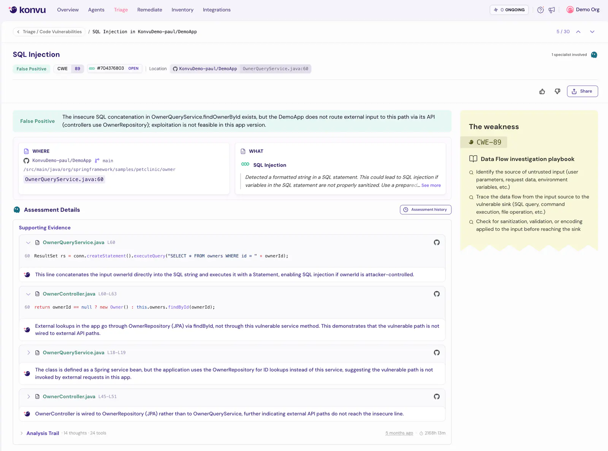The width and height of the screenshot is (608, 451).
Task: Open the Inventory nav item
Action: (x=182, y=10)
